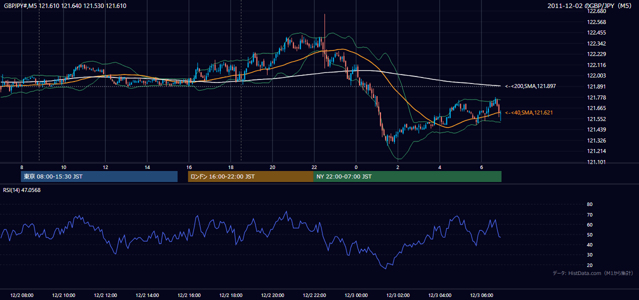Screen dimensions: 639x300
Task: Click the bottom time label 12/2 12:00
Action: coord(105,295)
